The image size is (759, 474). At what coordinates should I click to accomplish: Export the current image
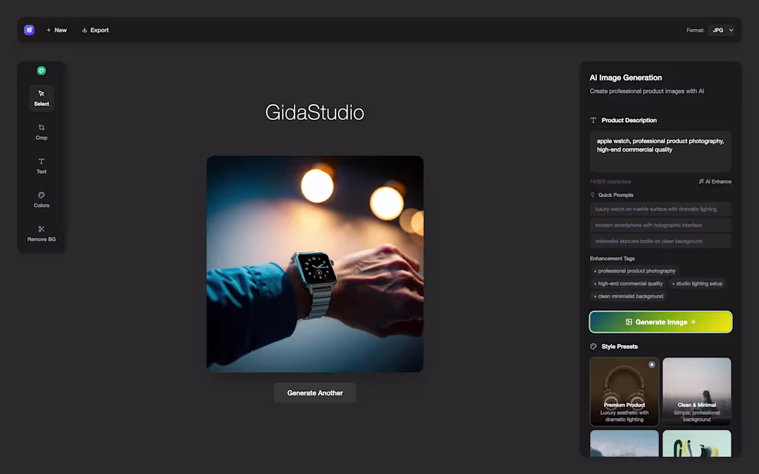[x=95, y=30]
